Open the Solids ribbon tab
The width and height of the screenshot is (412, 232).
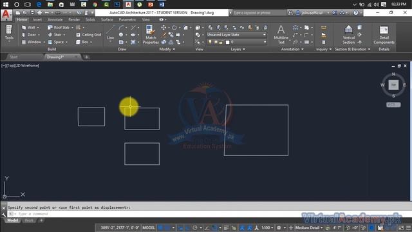(x=90, y=19)
